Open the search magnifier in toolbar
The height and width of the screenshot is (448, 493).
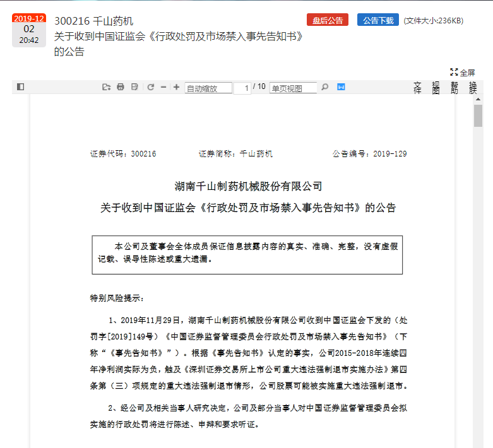point(325,87)
